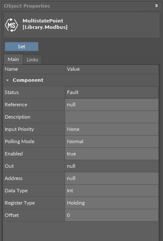
Task: Open the Input Priority None dropdown
Action: [x=112, y=129]
